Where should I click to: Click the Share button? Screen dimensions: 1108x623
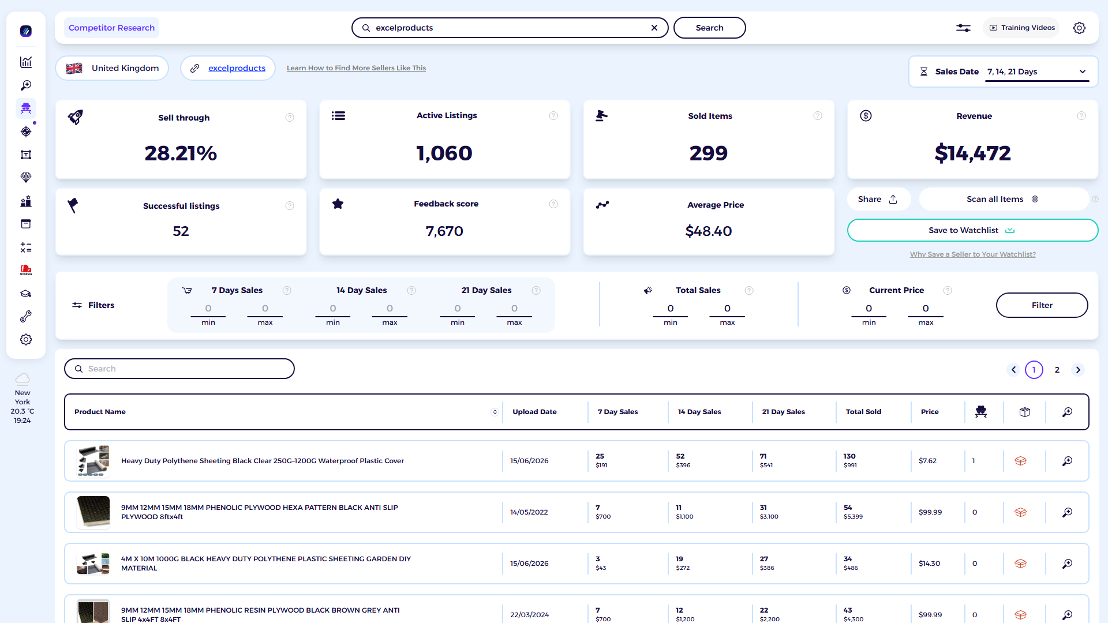(878, 199)
